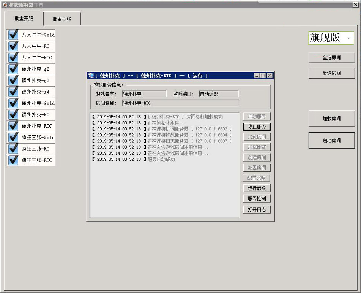The image size is (361, 293).
Task: Switch to the 批量关服 tab
Action: pyautogui.click(x=62, y=18)
